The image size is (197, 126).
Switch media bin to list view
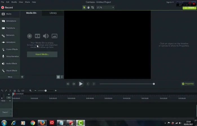coord(62,77)
